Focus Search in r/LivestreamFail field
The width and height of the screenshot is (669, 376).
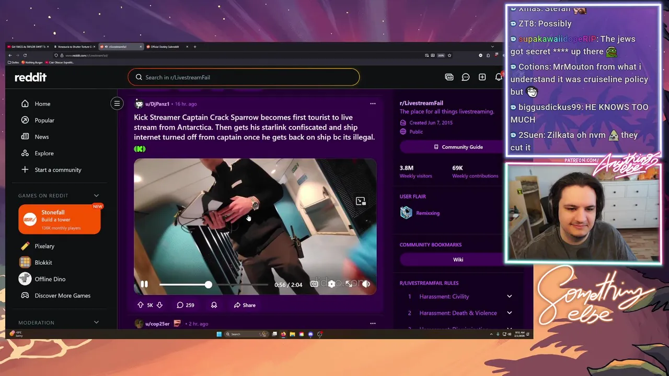coord(244,77)
